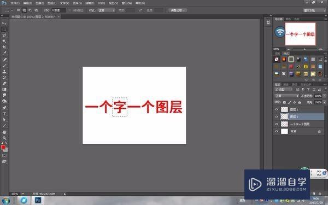Image resolution: width=328 pixels, height=205 pixels.
Task: Apply the first no-style swatch in Styles panel
Action: [277, 60]
